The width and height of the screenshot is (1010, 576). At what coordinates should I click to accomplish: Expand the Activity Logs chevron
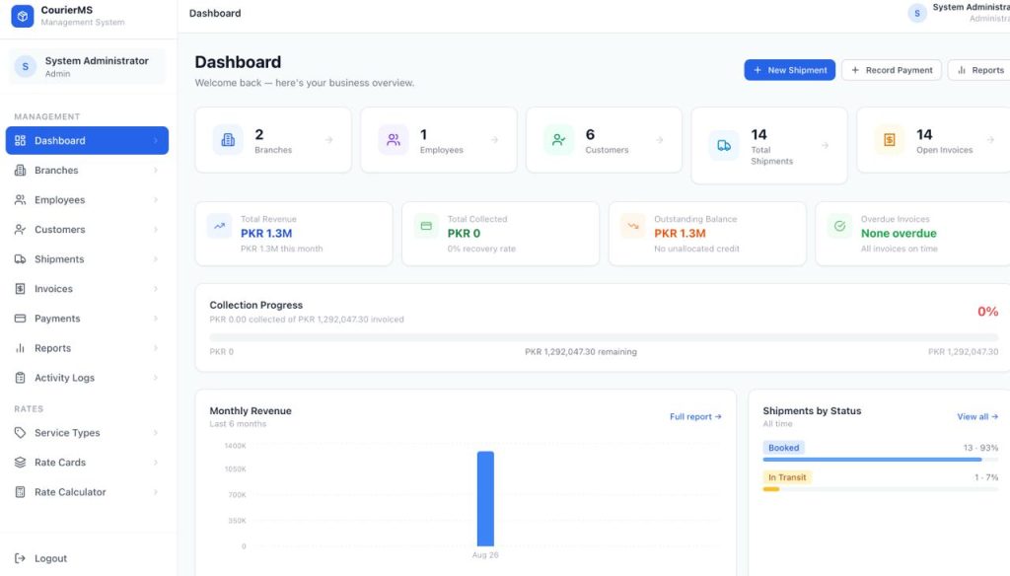(x=155, y=378)
